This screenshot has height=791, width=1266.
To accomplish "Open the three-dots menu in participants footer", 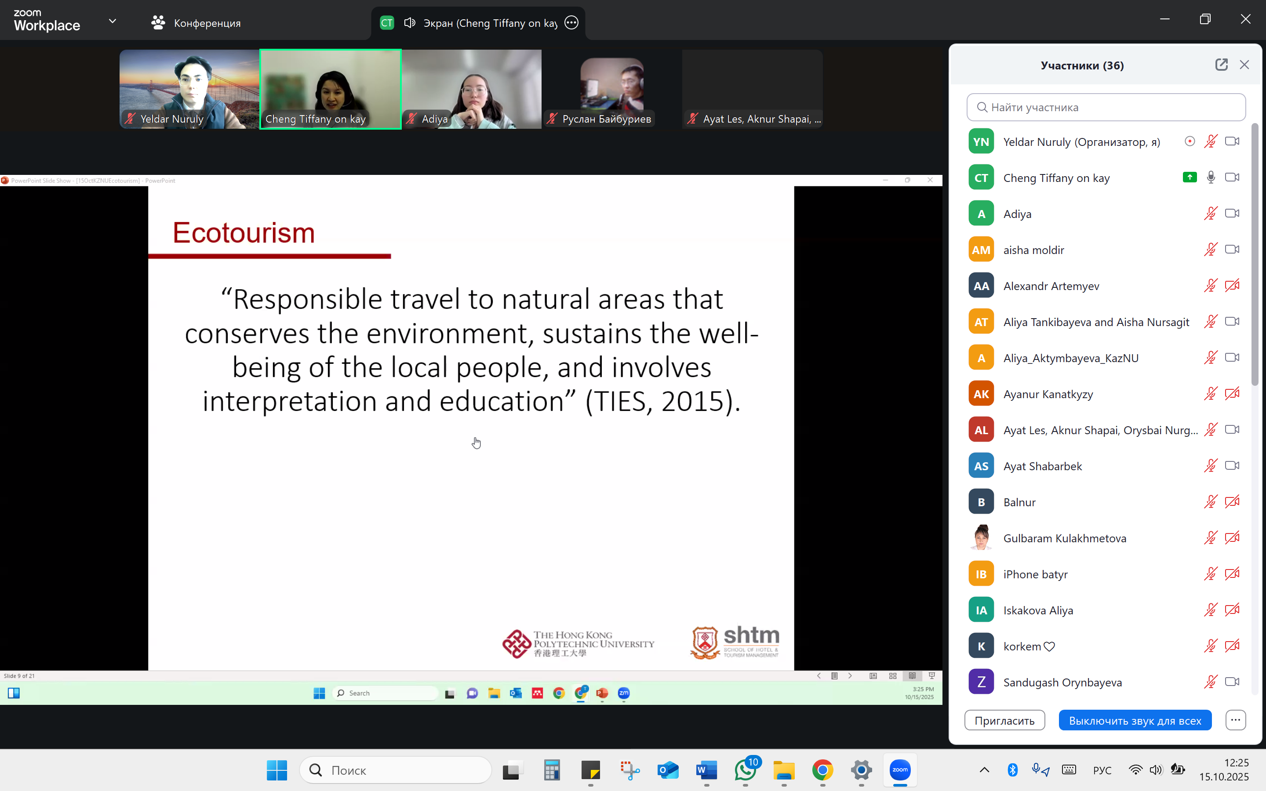I will (x=1235, y=720).
